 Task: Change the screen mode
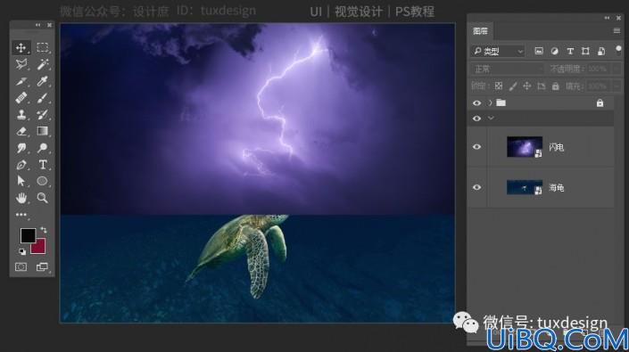point(42,267)
